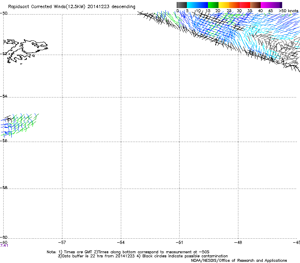Click the '-57' longitude axis label
This screenshot has height=263, width=300.
coord(62,242)
